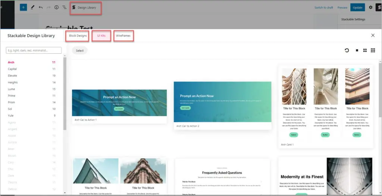Click the design search input field
The height and width of the screenshot is (196, 382).
34,50
